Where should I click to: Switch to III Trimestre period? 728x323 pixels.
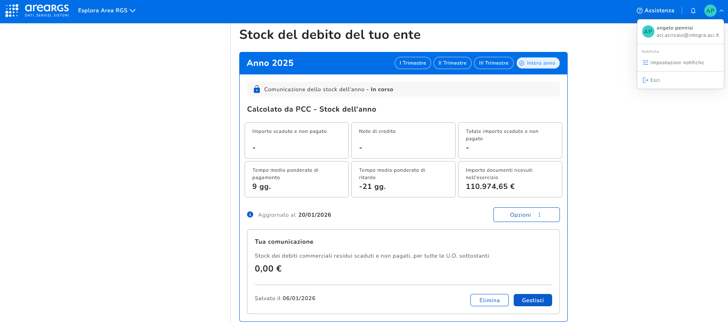(x=494, y=63)
